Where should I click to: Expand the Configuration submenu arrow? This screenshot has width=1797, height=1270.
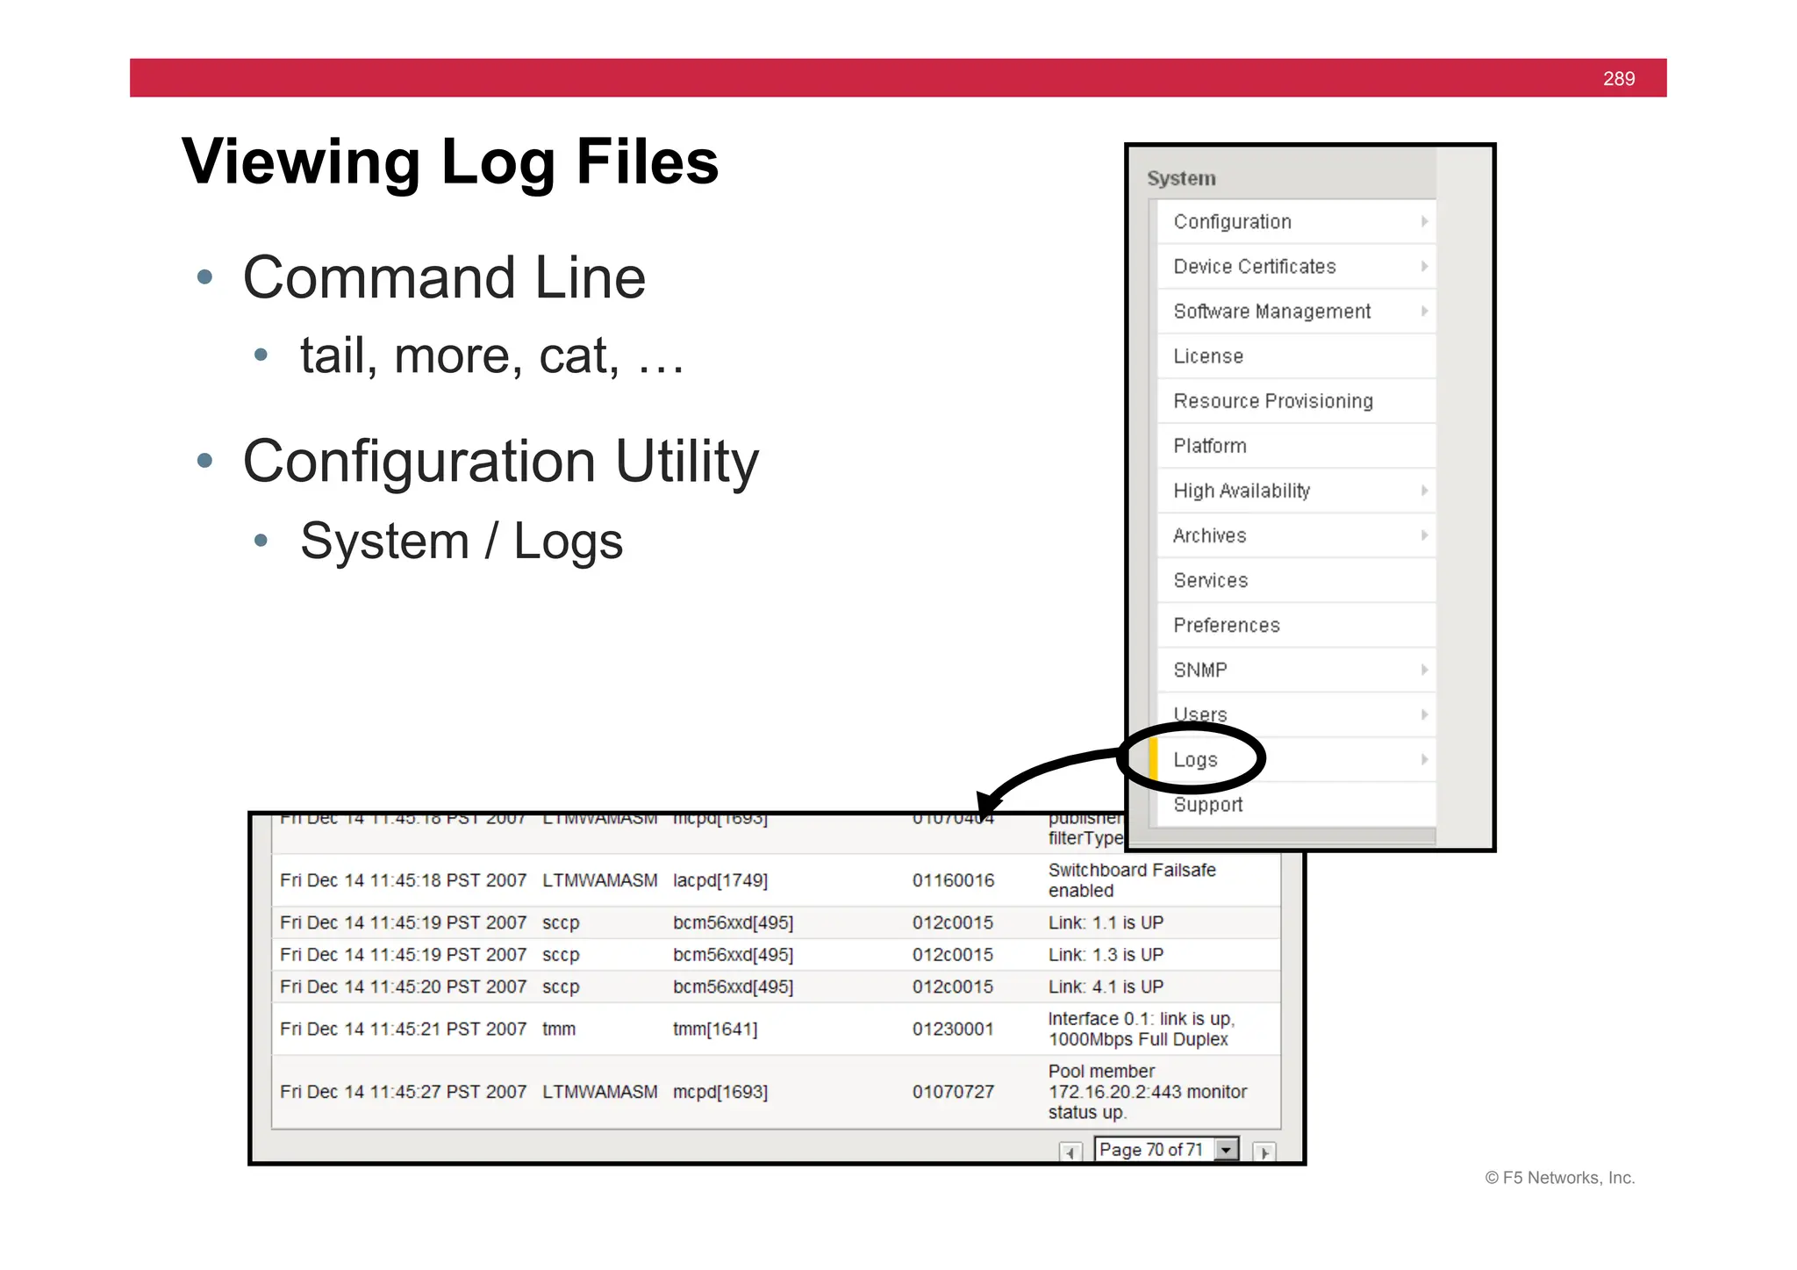[1424, 222]
